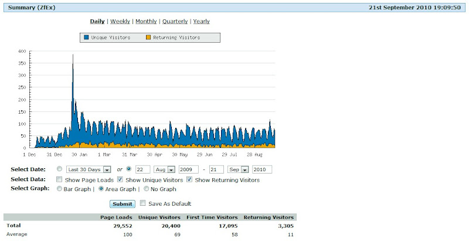Click the end year field 2010

coord(262,169)
